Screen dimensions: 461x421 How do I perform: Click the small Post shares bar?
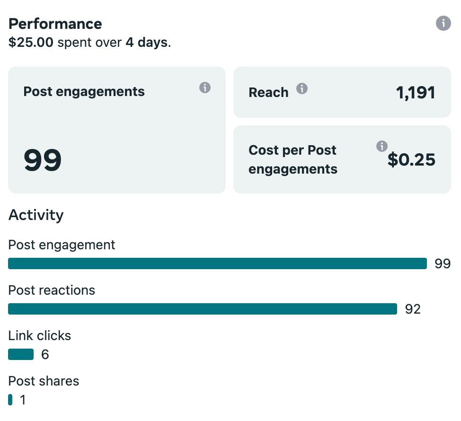(x=10, y=400)
